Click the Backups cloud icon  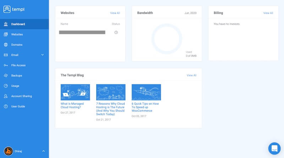tap(6, 76)
